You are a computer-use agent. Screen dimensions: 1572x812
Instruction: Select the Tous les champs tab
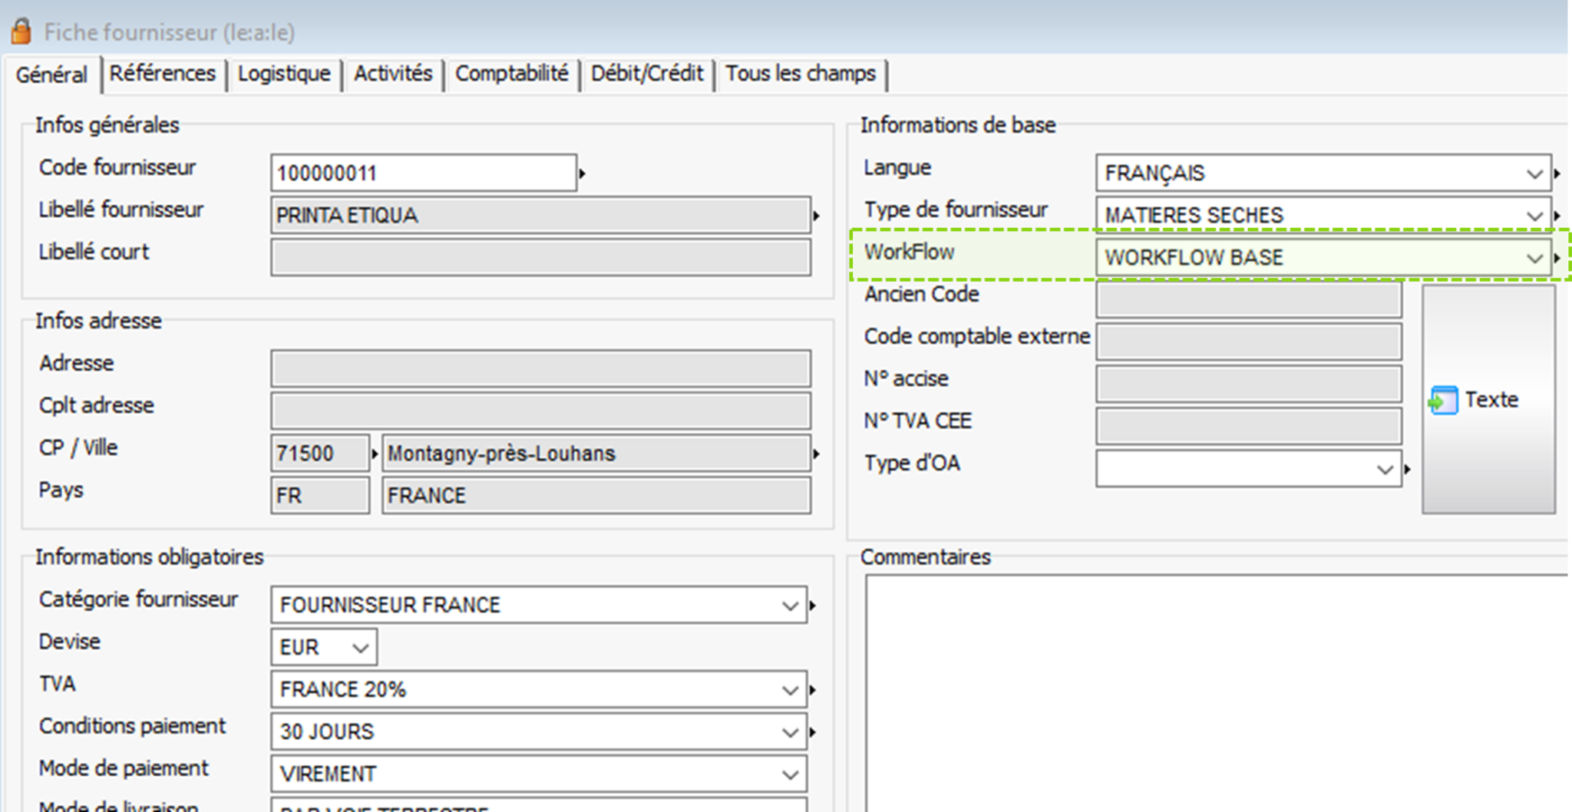[801, 74]
